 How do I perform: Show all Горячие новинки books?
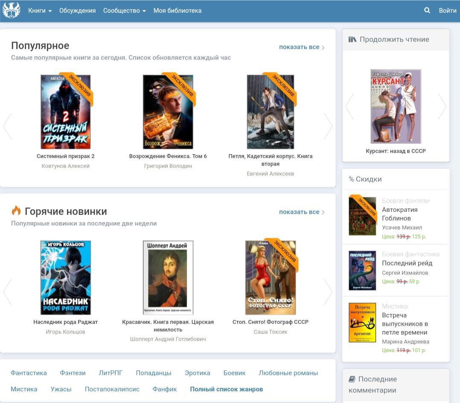click(x=301, y=212)
